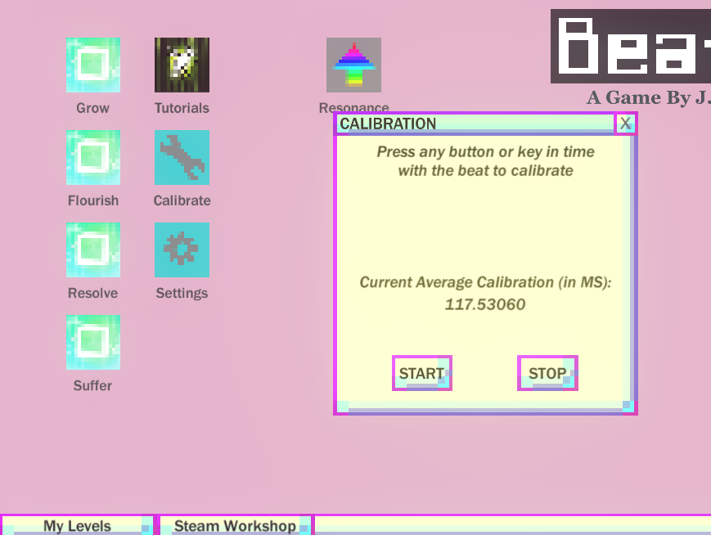
Task: Click the Settings label text
Action: [x=182, y=294]
